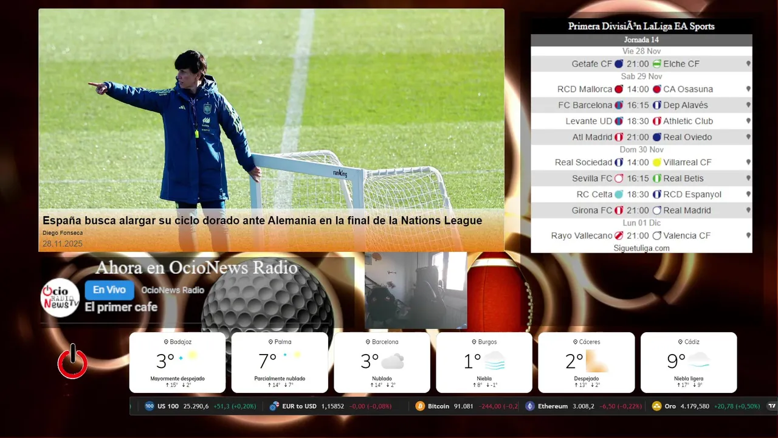This screenshot has width=778, height=438.
Task: Click the red power button icon
Action: click(x=72, y=362)
